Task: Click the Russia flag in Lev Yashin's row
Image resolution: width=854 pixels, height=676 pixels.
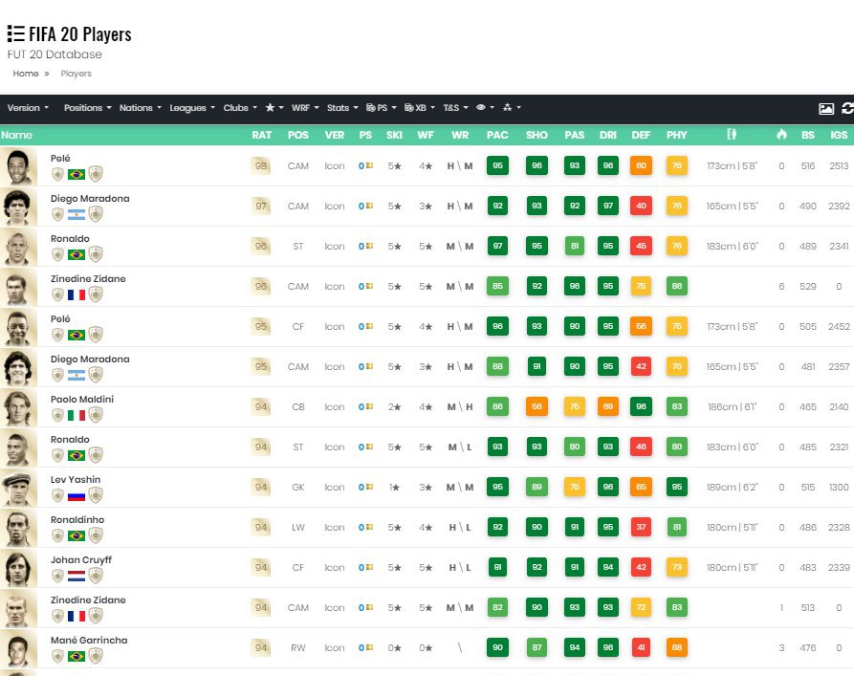Action: pyautogui.click(x=77, y=495)
